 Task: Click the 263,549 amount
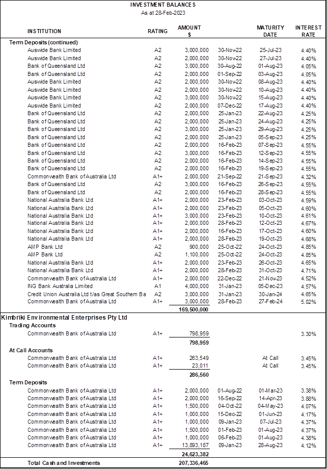[x=199, y=358]
